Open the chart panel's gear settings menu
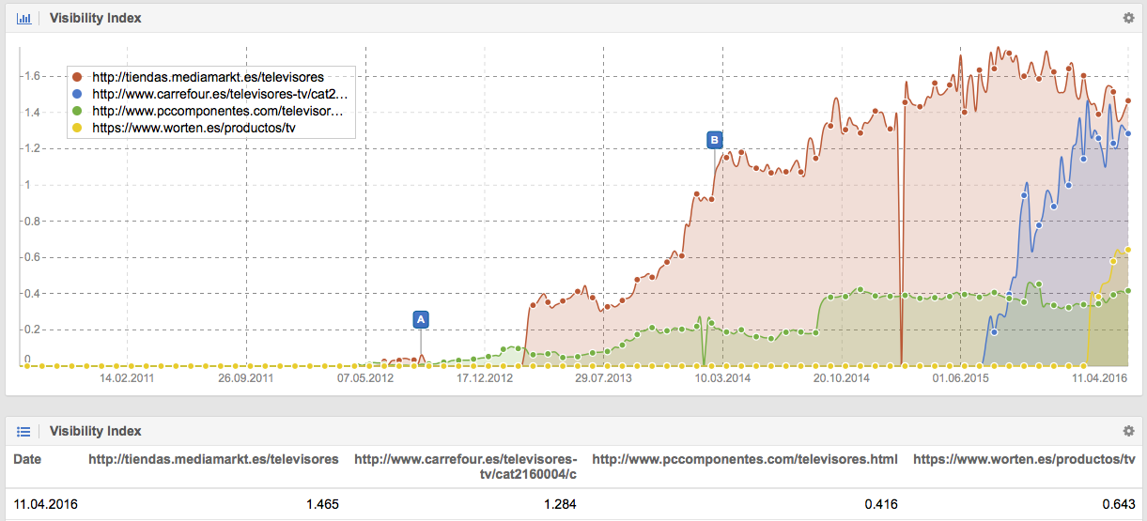1147x521 pixels. pos(1128,18)
